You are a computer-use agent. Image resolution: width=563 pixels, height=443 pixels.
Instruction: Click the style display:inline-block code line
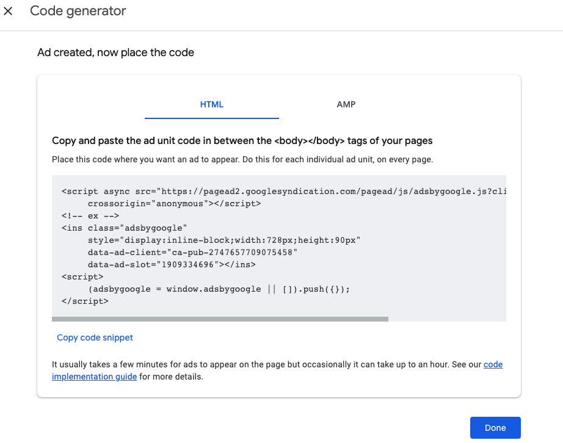pos(223,240)
